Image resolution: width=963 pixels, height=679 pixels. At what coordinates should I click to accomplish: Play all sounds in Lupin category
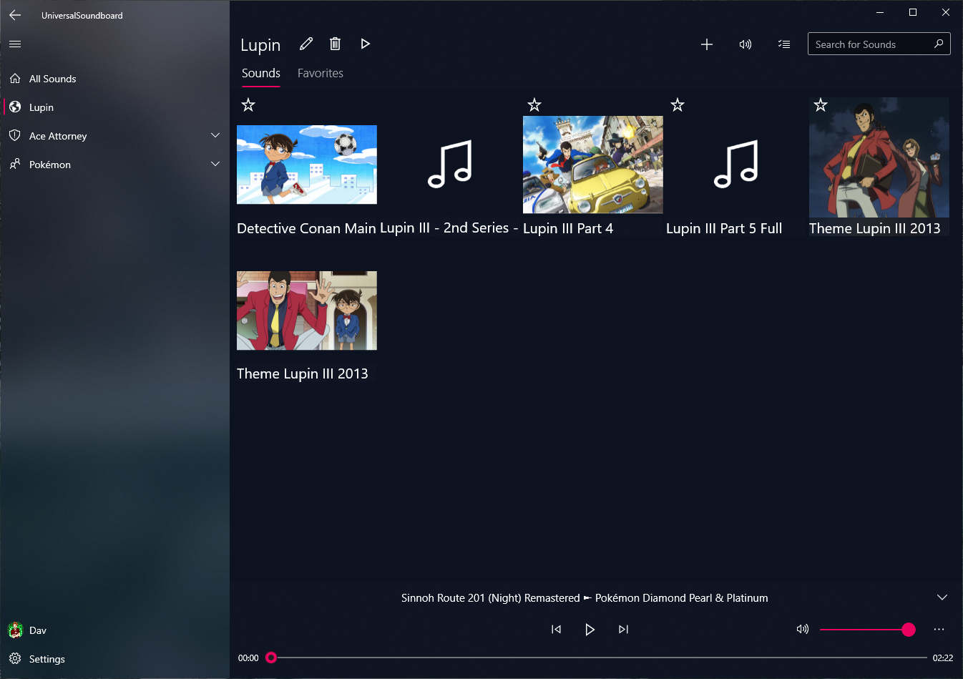[365, 44]
